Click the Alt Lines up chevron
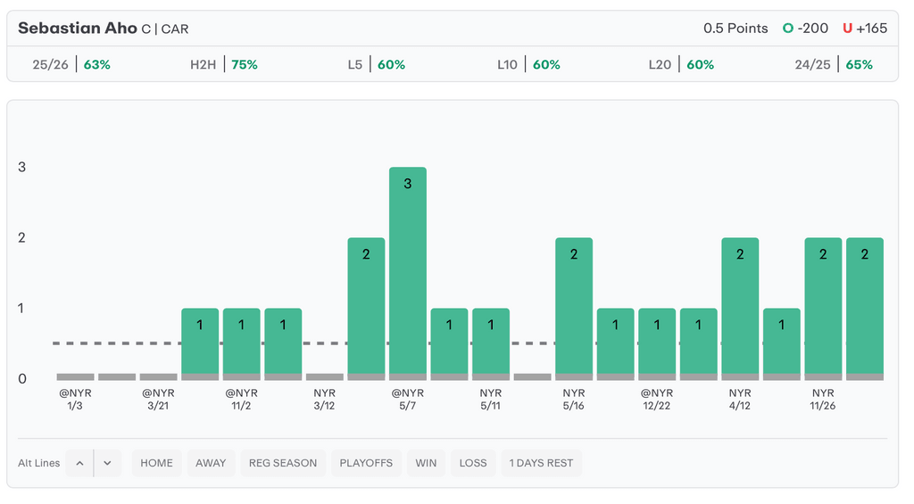The image size is (914, 504). tap(79, 463)
